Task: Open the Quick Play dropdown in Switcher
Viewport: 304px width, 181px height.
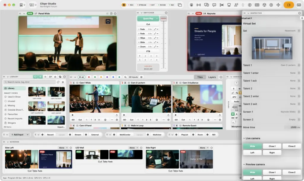Action: click(157, 19)
